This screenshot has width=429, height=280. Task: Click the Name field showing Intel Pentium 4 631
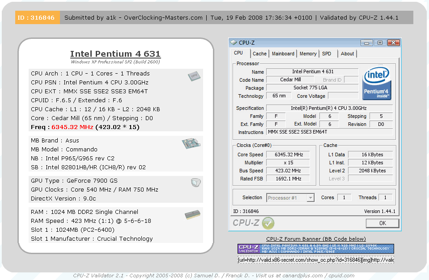pos(312,71)
